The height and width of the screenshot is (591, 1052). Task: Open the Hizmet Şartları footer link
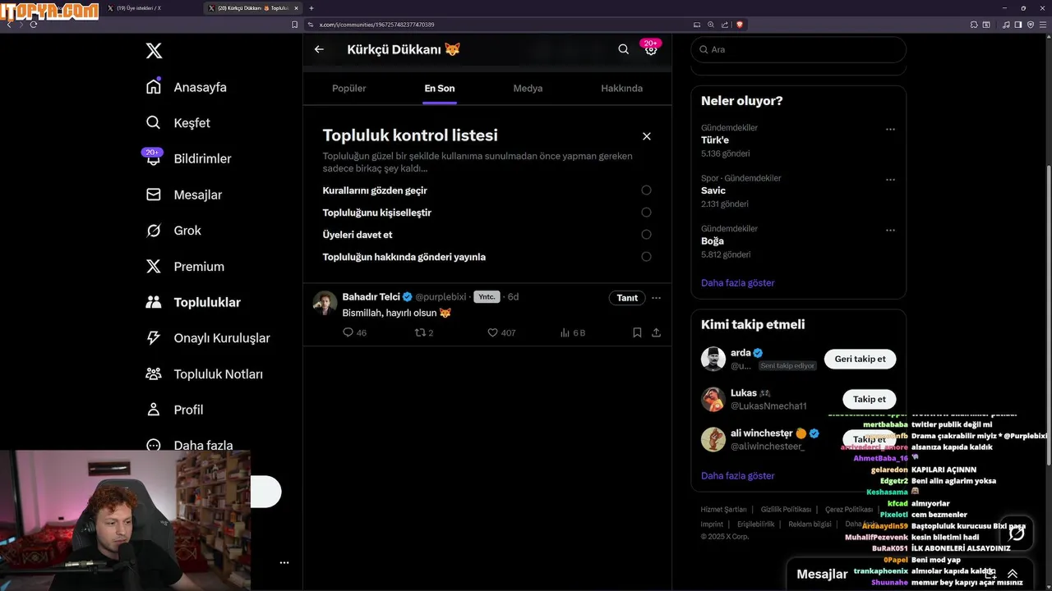pos(723,509)
